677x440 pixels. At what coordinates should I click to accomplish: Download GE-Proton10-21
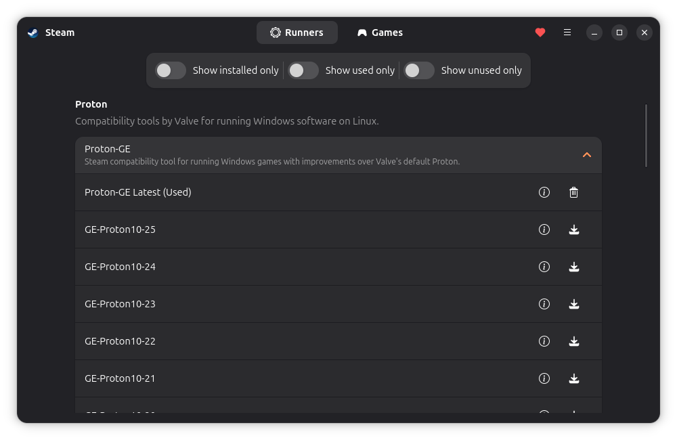573,378
